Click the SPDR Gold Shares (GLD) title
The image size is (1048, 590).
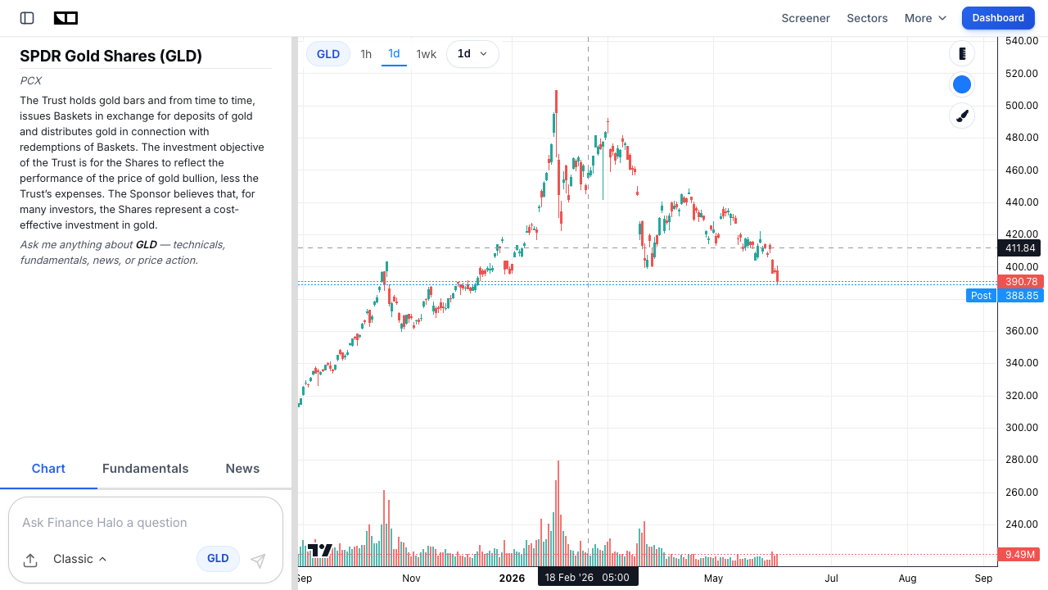pos(111,56)
